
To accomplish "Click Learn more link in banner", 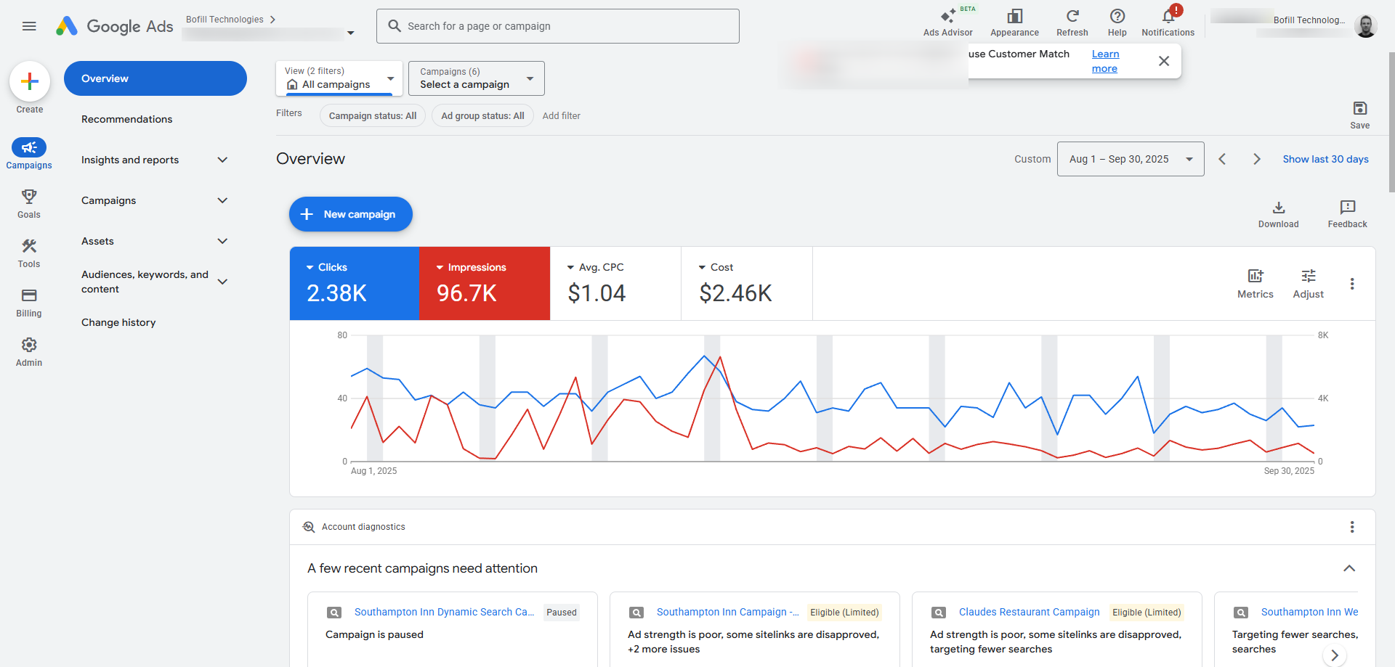I will [1105, 61].
